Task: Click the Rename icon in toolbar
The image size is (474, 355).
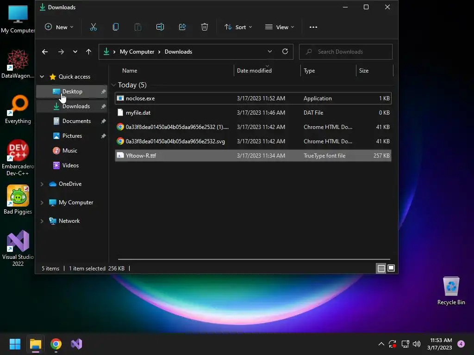Action: 160,27
